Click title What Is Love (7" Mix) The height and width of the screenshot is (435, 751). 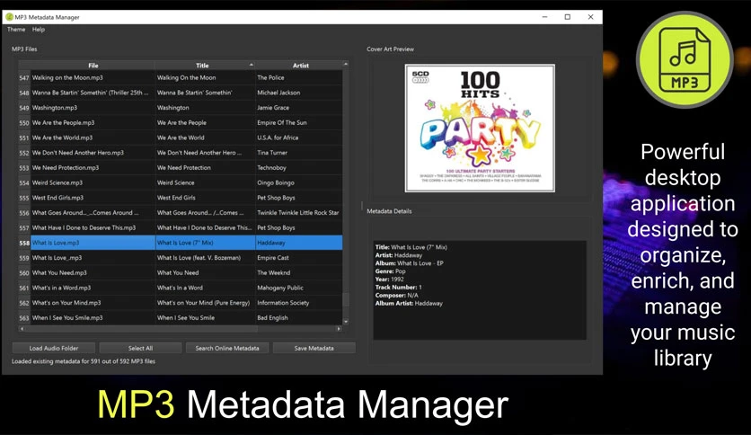pos(185,243)
